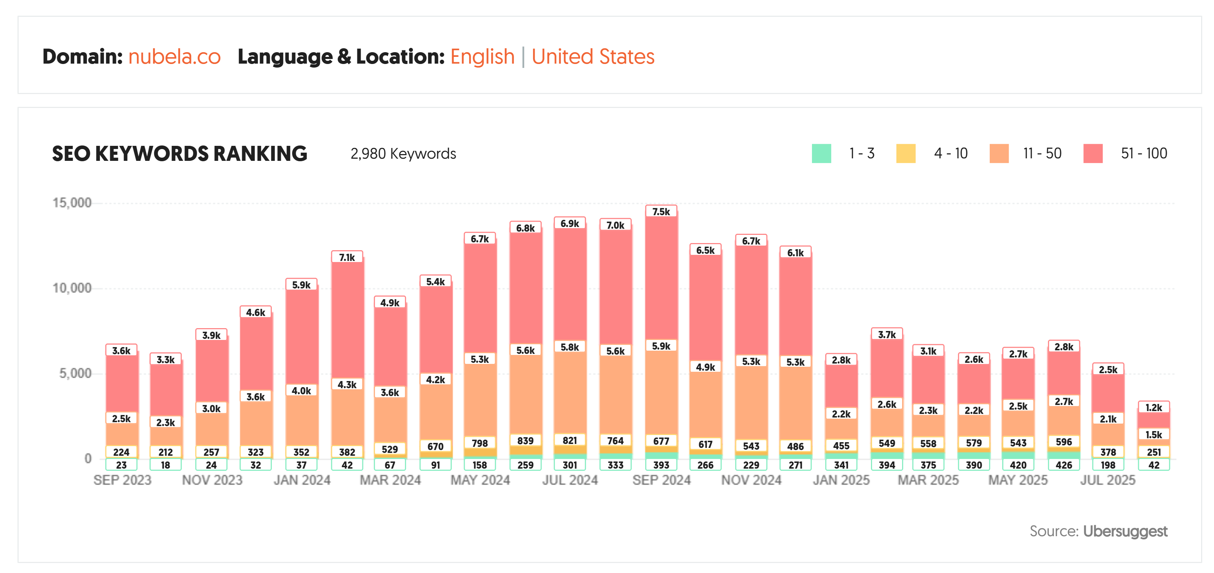Open the nubela.co domain link
1214x573 pixels.
174,57
